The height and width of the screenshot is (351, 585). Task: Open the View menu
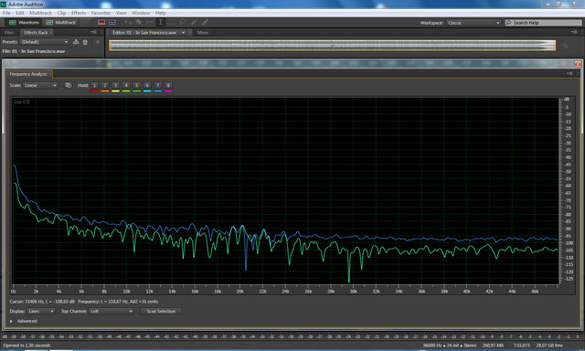point(121,13)
